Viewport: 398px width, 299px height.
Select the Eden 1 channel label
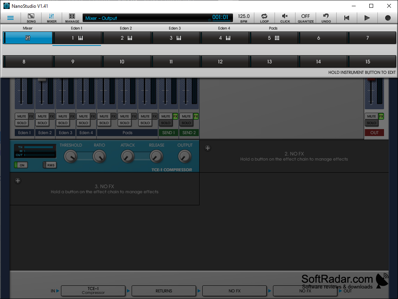coord(24,133)
